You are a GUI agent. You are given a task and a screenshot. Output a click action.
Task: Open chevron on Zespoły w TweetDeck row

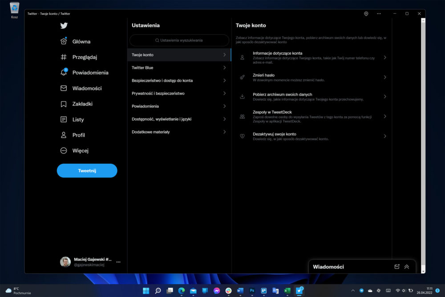click(x=385, y=116)
